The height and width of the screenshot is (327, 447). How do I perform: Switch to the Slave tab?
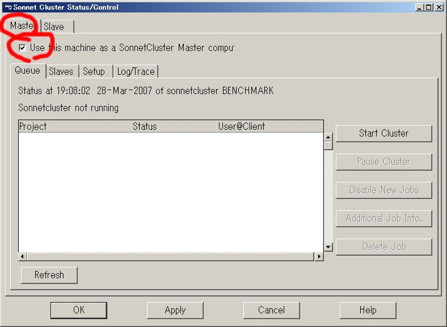tap(57, 27)
